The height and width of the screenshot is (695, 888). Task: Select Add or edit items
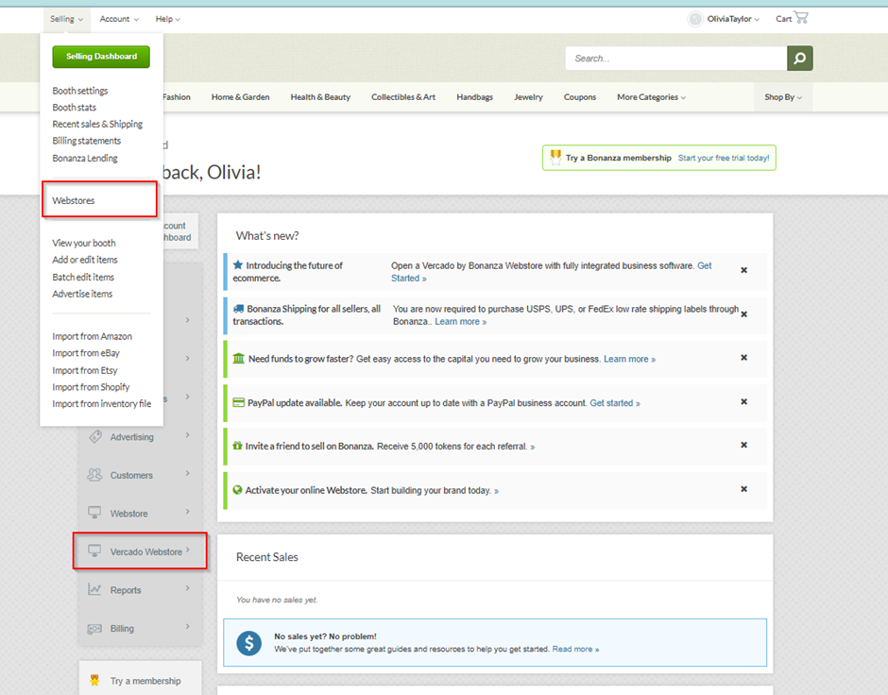85,260
